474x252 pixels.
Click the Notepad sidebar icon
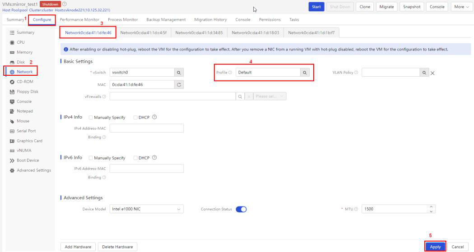pyautogui.click(x=12, y=111)
